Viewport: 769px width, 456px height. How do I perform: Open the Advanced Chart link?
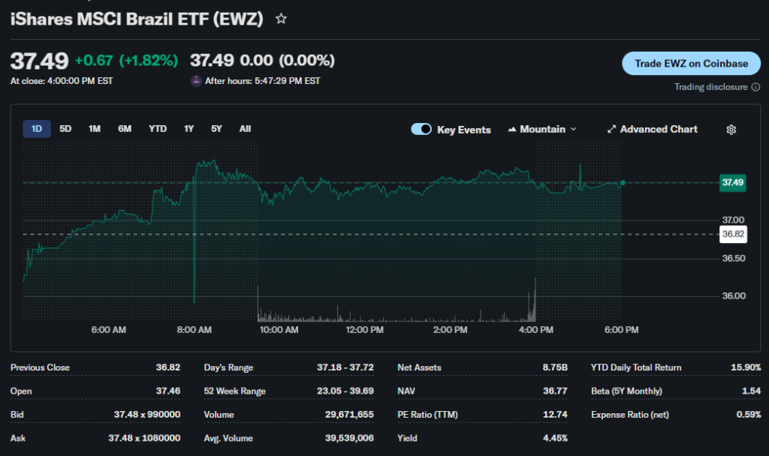point(659,130)
